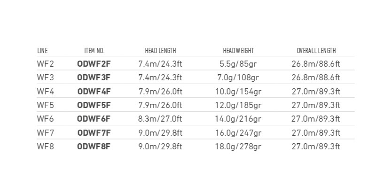Click WF3 overall length 26.8m/88.6ft
Image resolution: width=376 pixels, height=193 pixels.
click(316, 77)
